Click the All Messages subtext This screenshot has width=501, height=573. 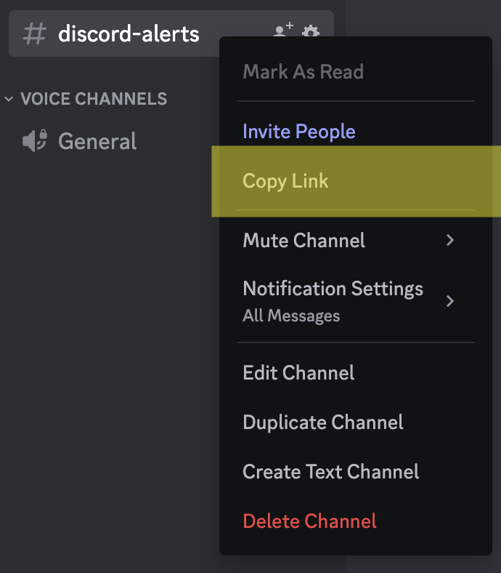[x=291, y=316]
